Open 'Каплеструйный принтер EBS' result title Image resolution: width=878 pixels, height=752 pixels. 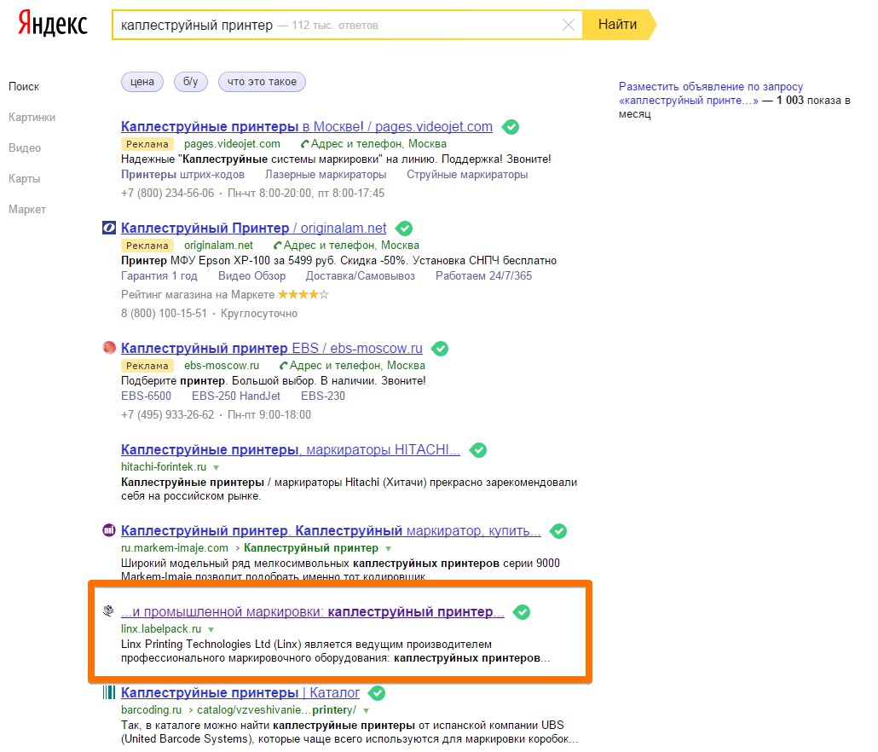click(272, 348)
